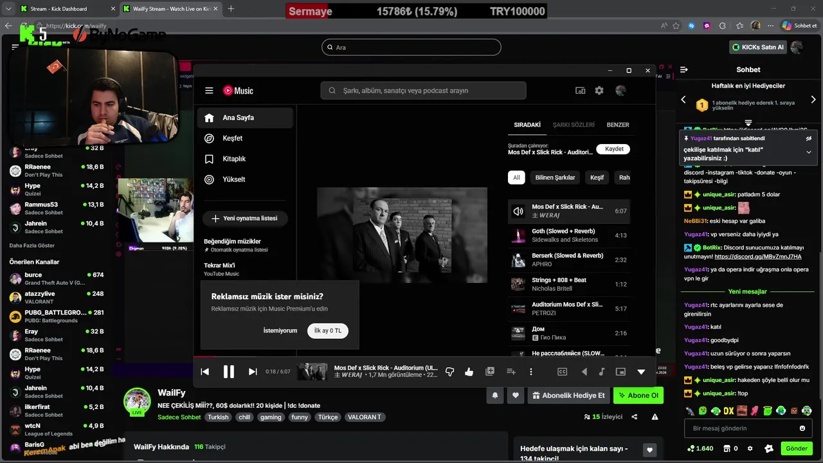Click the YouTube Music logo
The width and height of the screenshot is (823, 463).
(x=238, y=91)
